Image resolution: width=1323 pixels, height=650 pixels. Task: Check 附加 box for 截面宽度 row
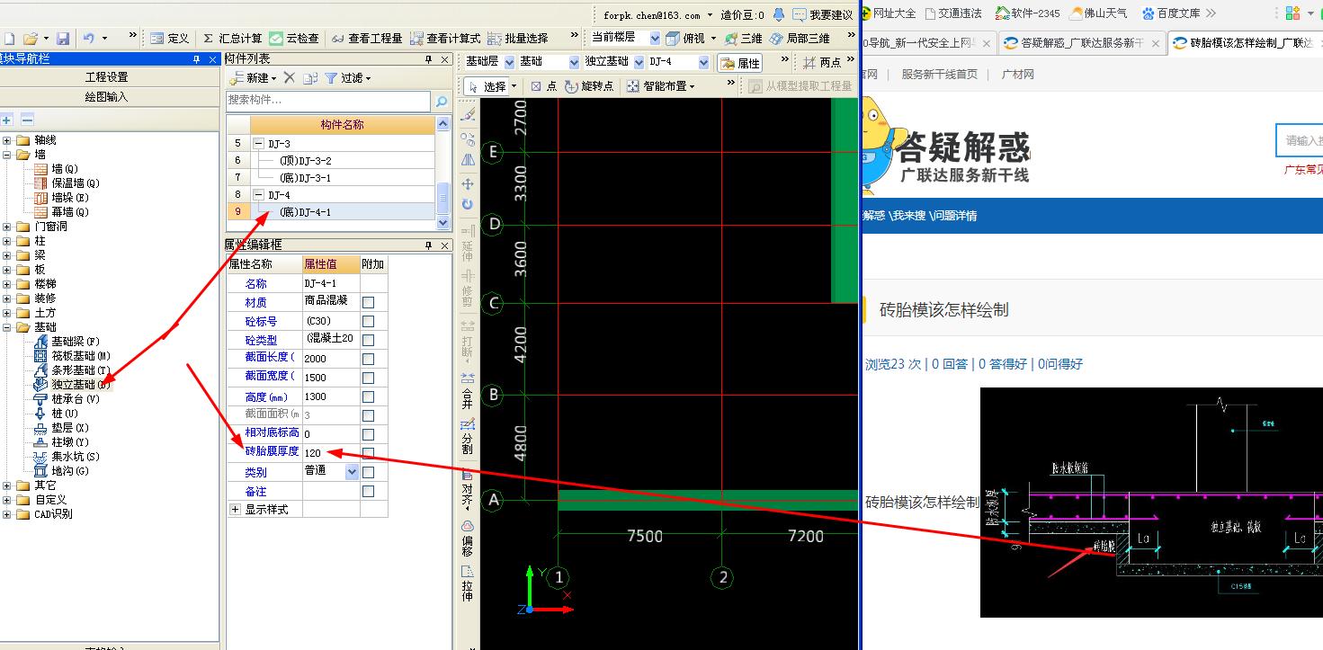point(368,378)
